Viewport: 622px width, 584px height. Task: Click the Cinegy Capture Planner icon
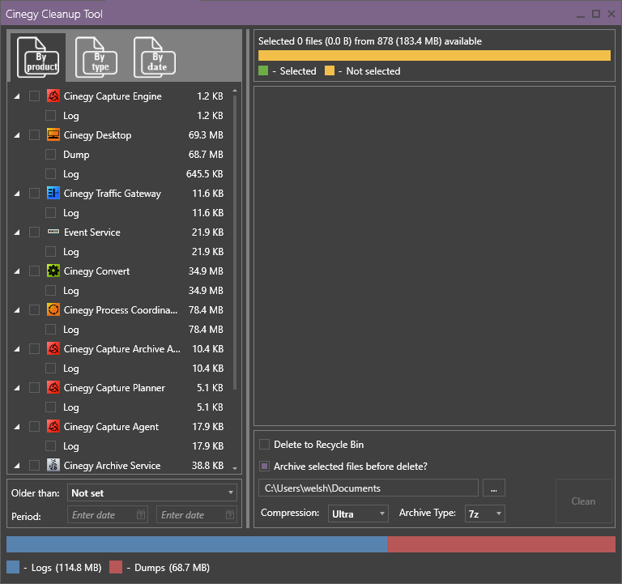[53, 388]
